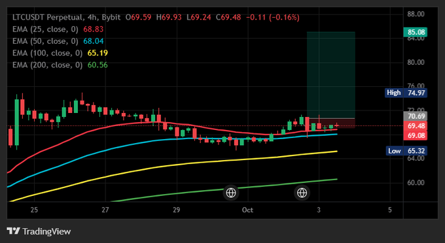The width and height of the screenshot is (445, 243).
Task: Click the green profit zone of long position
Action: tap(331, 74)
